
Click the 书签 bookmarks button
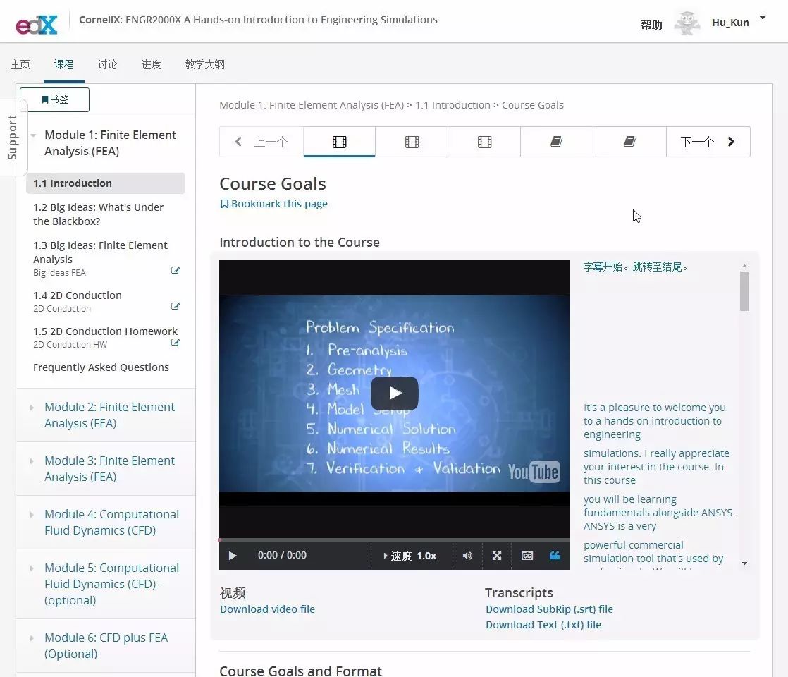point(55,100)
